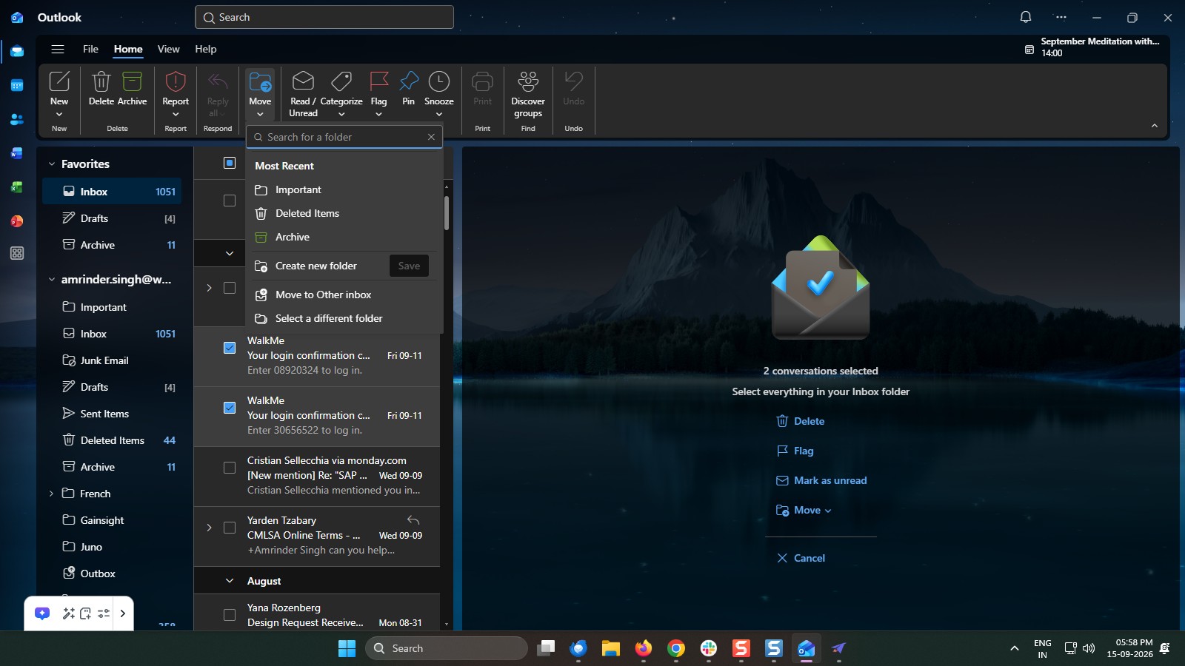Clear the folder search with X icon

431,137
